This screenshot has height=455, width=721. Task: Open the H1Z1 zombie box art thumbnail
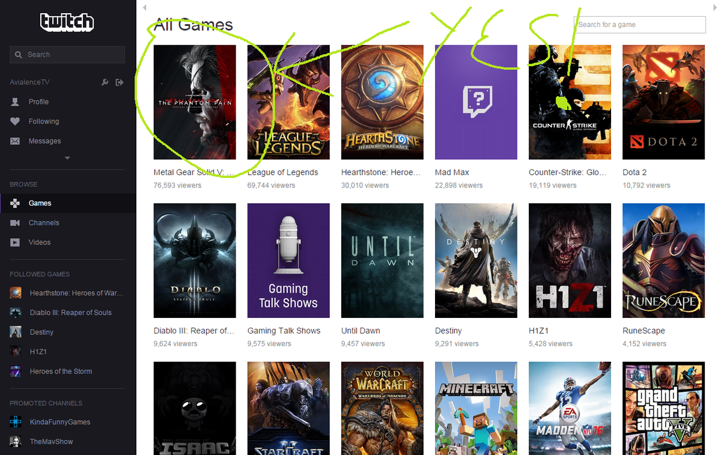[570, 261]
